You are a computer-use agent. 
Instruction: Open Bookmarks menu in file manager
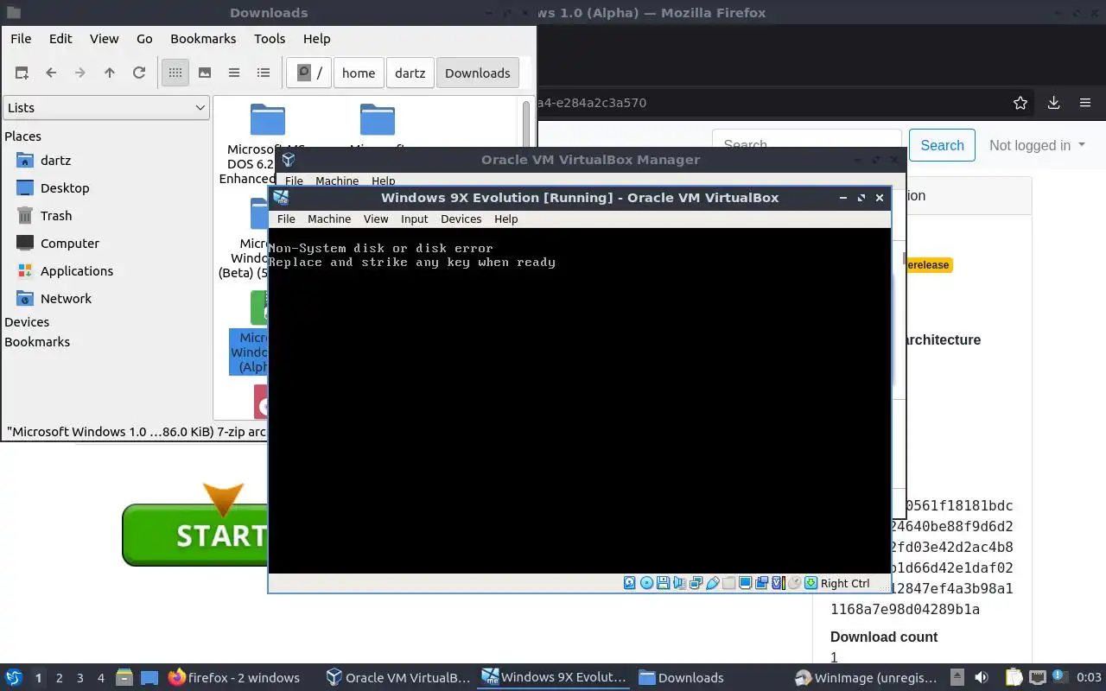pyautogui.click(x=203, y=39)
